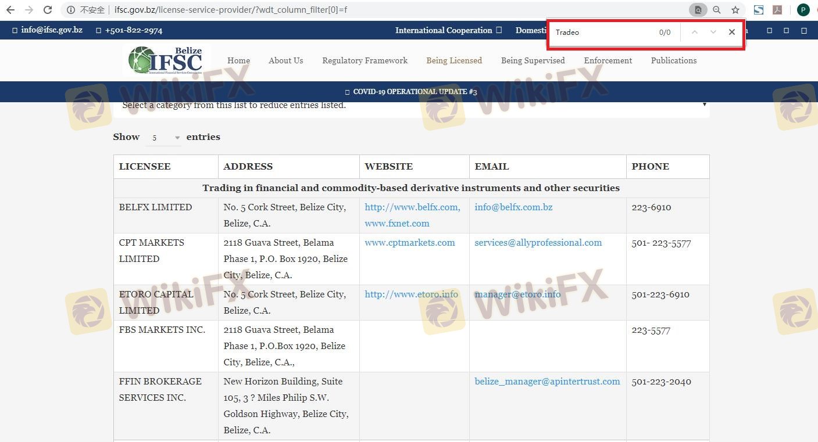Sort the table by EMAIL column
This screenshot has width=818, height=442.
(x=548, y=167)
